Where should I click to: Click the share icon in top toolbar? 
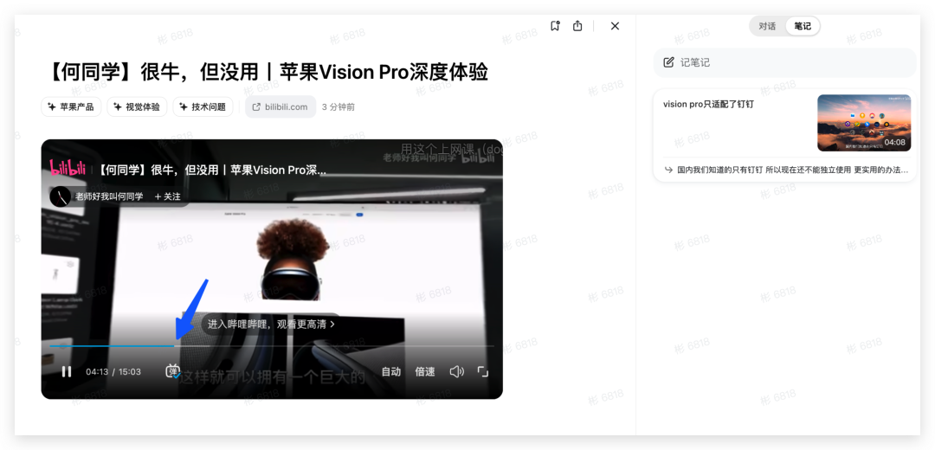[577, 26]
